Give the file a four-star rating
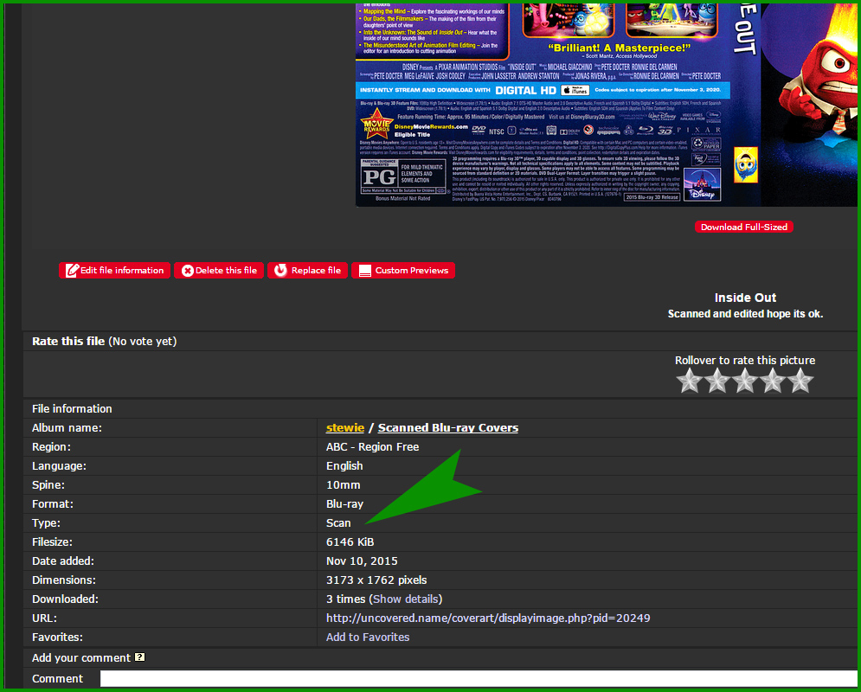This screenshot has height=692, width=861. (x=772, y=381)
